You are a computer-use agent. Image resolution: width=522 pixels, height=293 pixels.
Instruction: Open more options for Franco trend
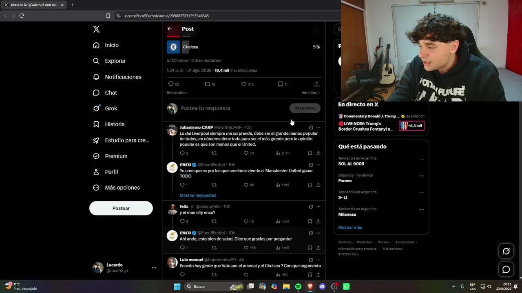422,176
